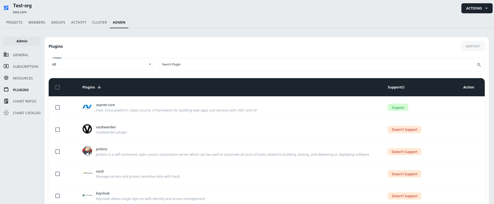The width and height of the screenshot is (494, 204).
Task: Click the Test-org organization name
Action: click(22, 5)
